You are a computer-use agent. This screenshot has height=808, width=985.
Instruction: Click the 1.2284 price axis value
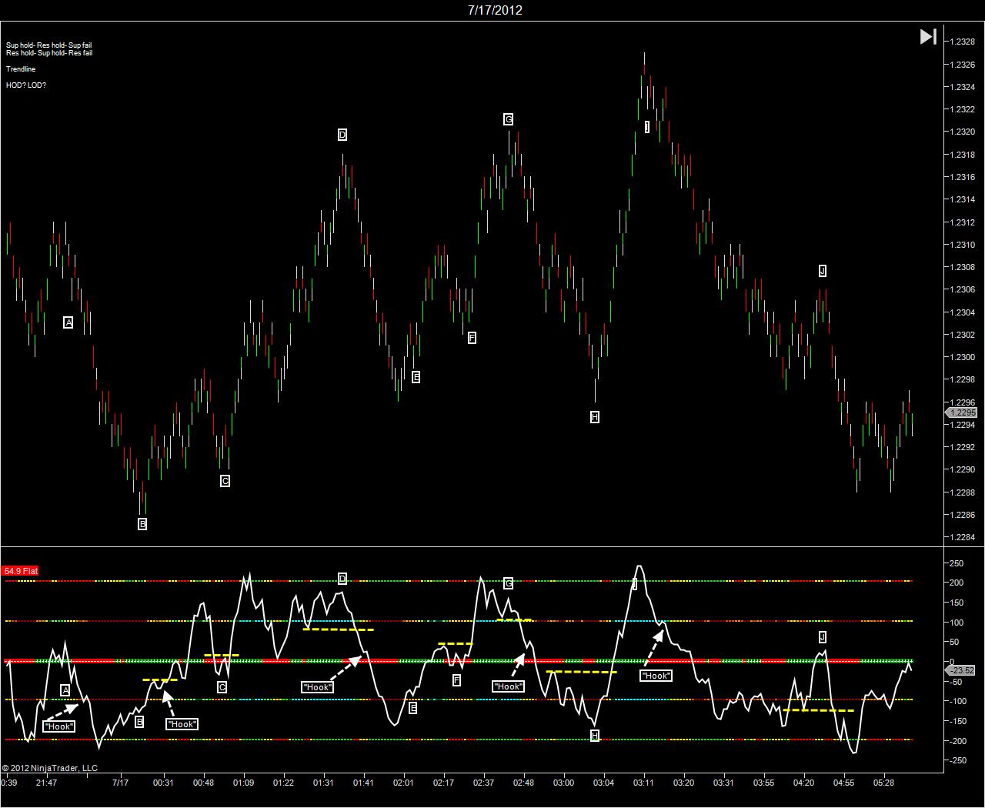[x=963, y=537]
